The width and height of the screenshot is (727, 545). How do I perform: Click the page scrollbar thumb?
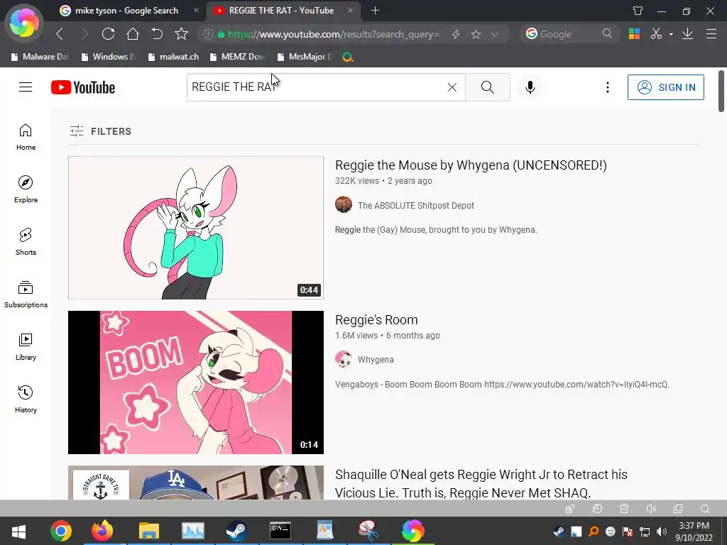721,91
